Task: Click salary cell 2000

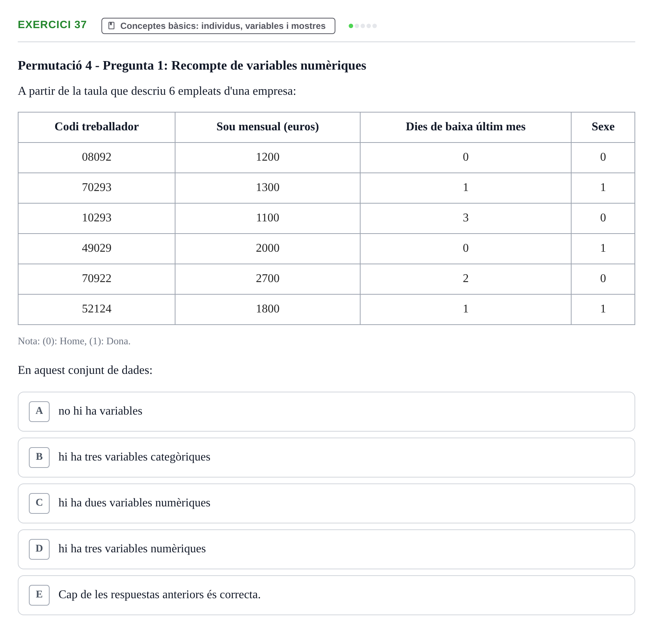Action: (x=268, y=248)
